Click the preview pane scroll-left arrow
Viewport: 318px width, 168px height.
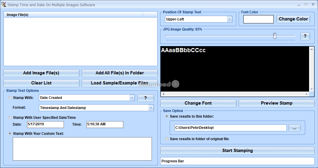pos(163,94)
